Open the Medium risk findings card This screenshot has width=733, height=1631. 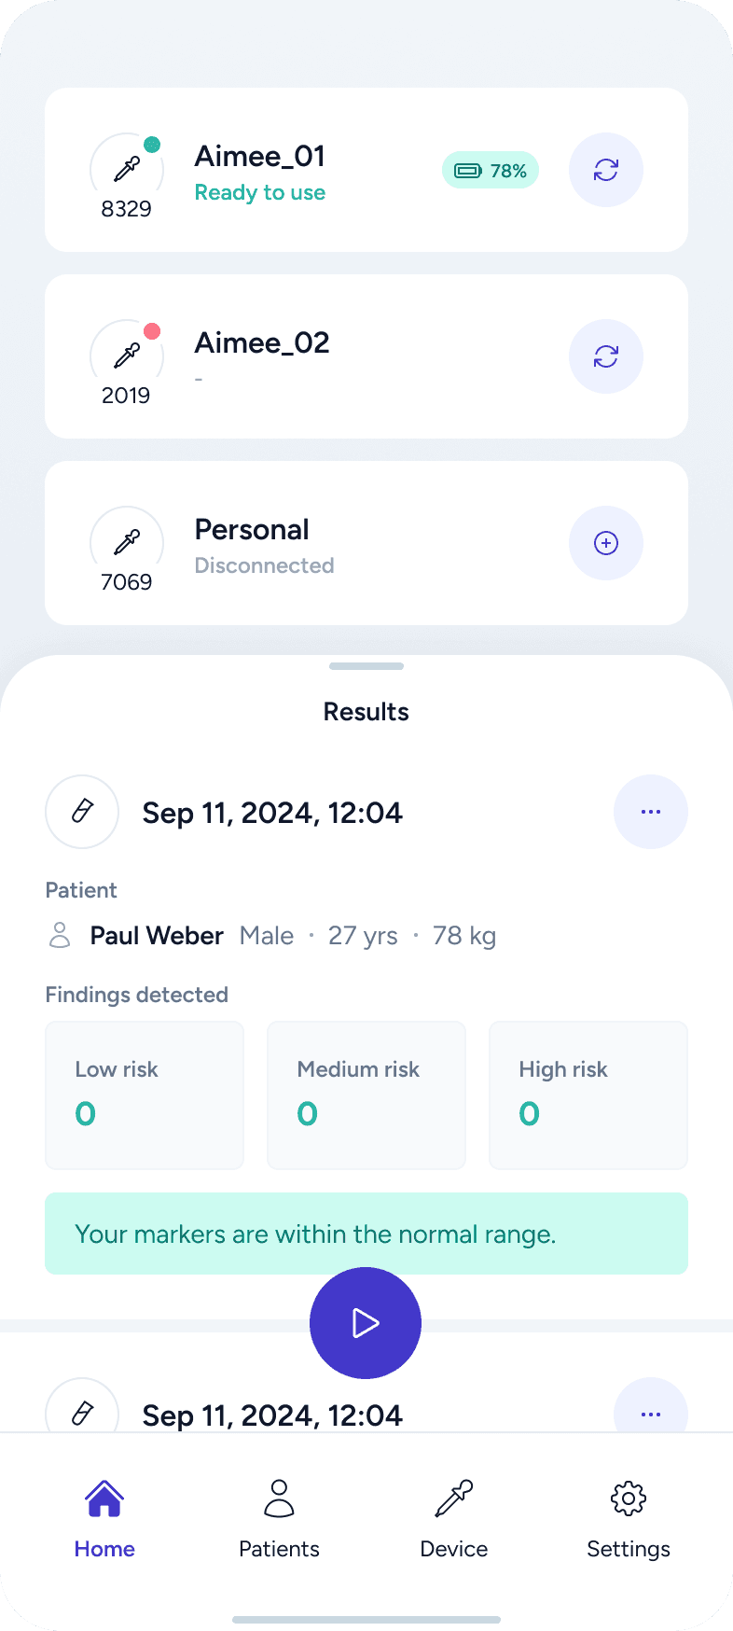click(366, 1094)
